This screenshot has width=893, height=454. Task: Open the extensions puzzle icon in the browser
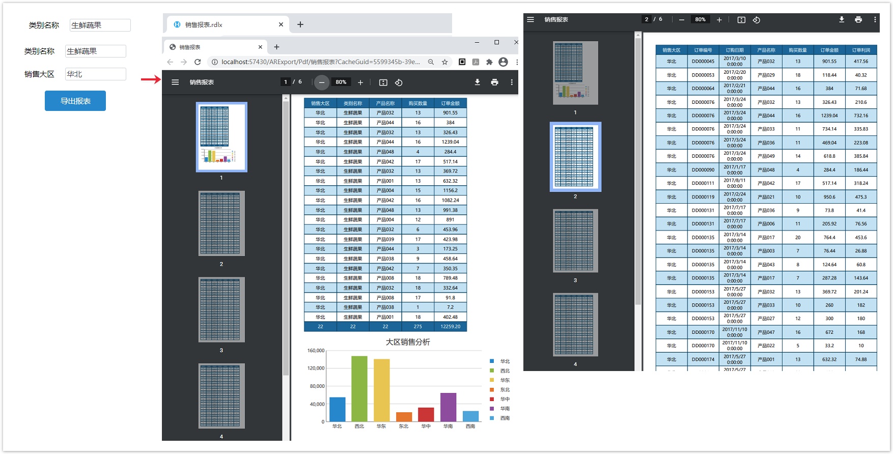click(x=489, y=62)
